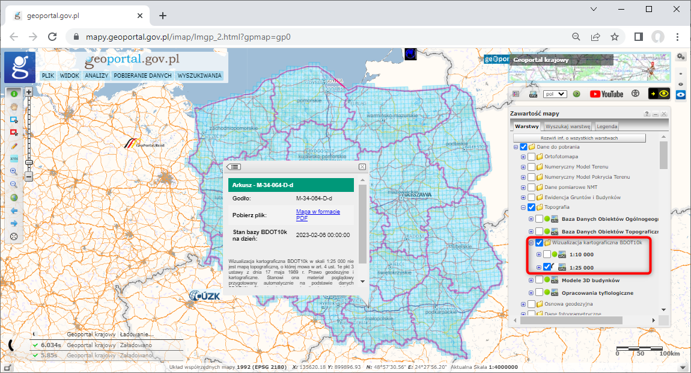Viewport: 691px width, 373px height.
Task: Open the XY coordinates tool
Action: (13, 159)
